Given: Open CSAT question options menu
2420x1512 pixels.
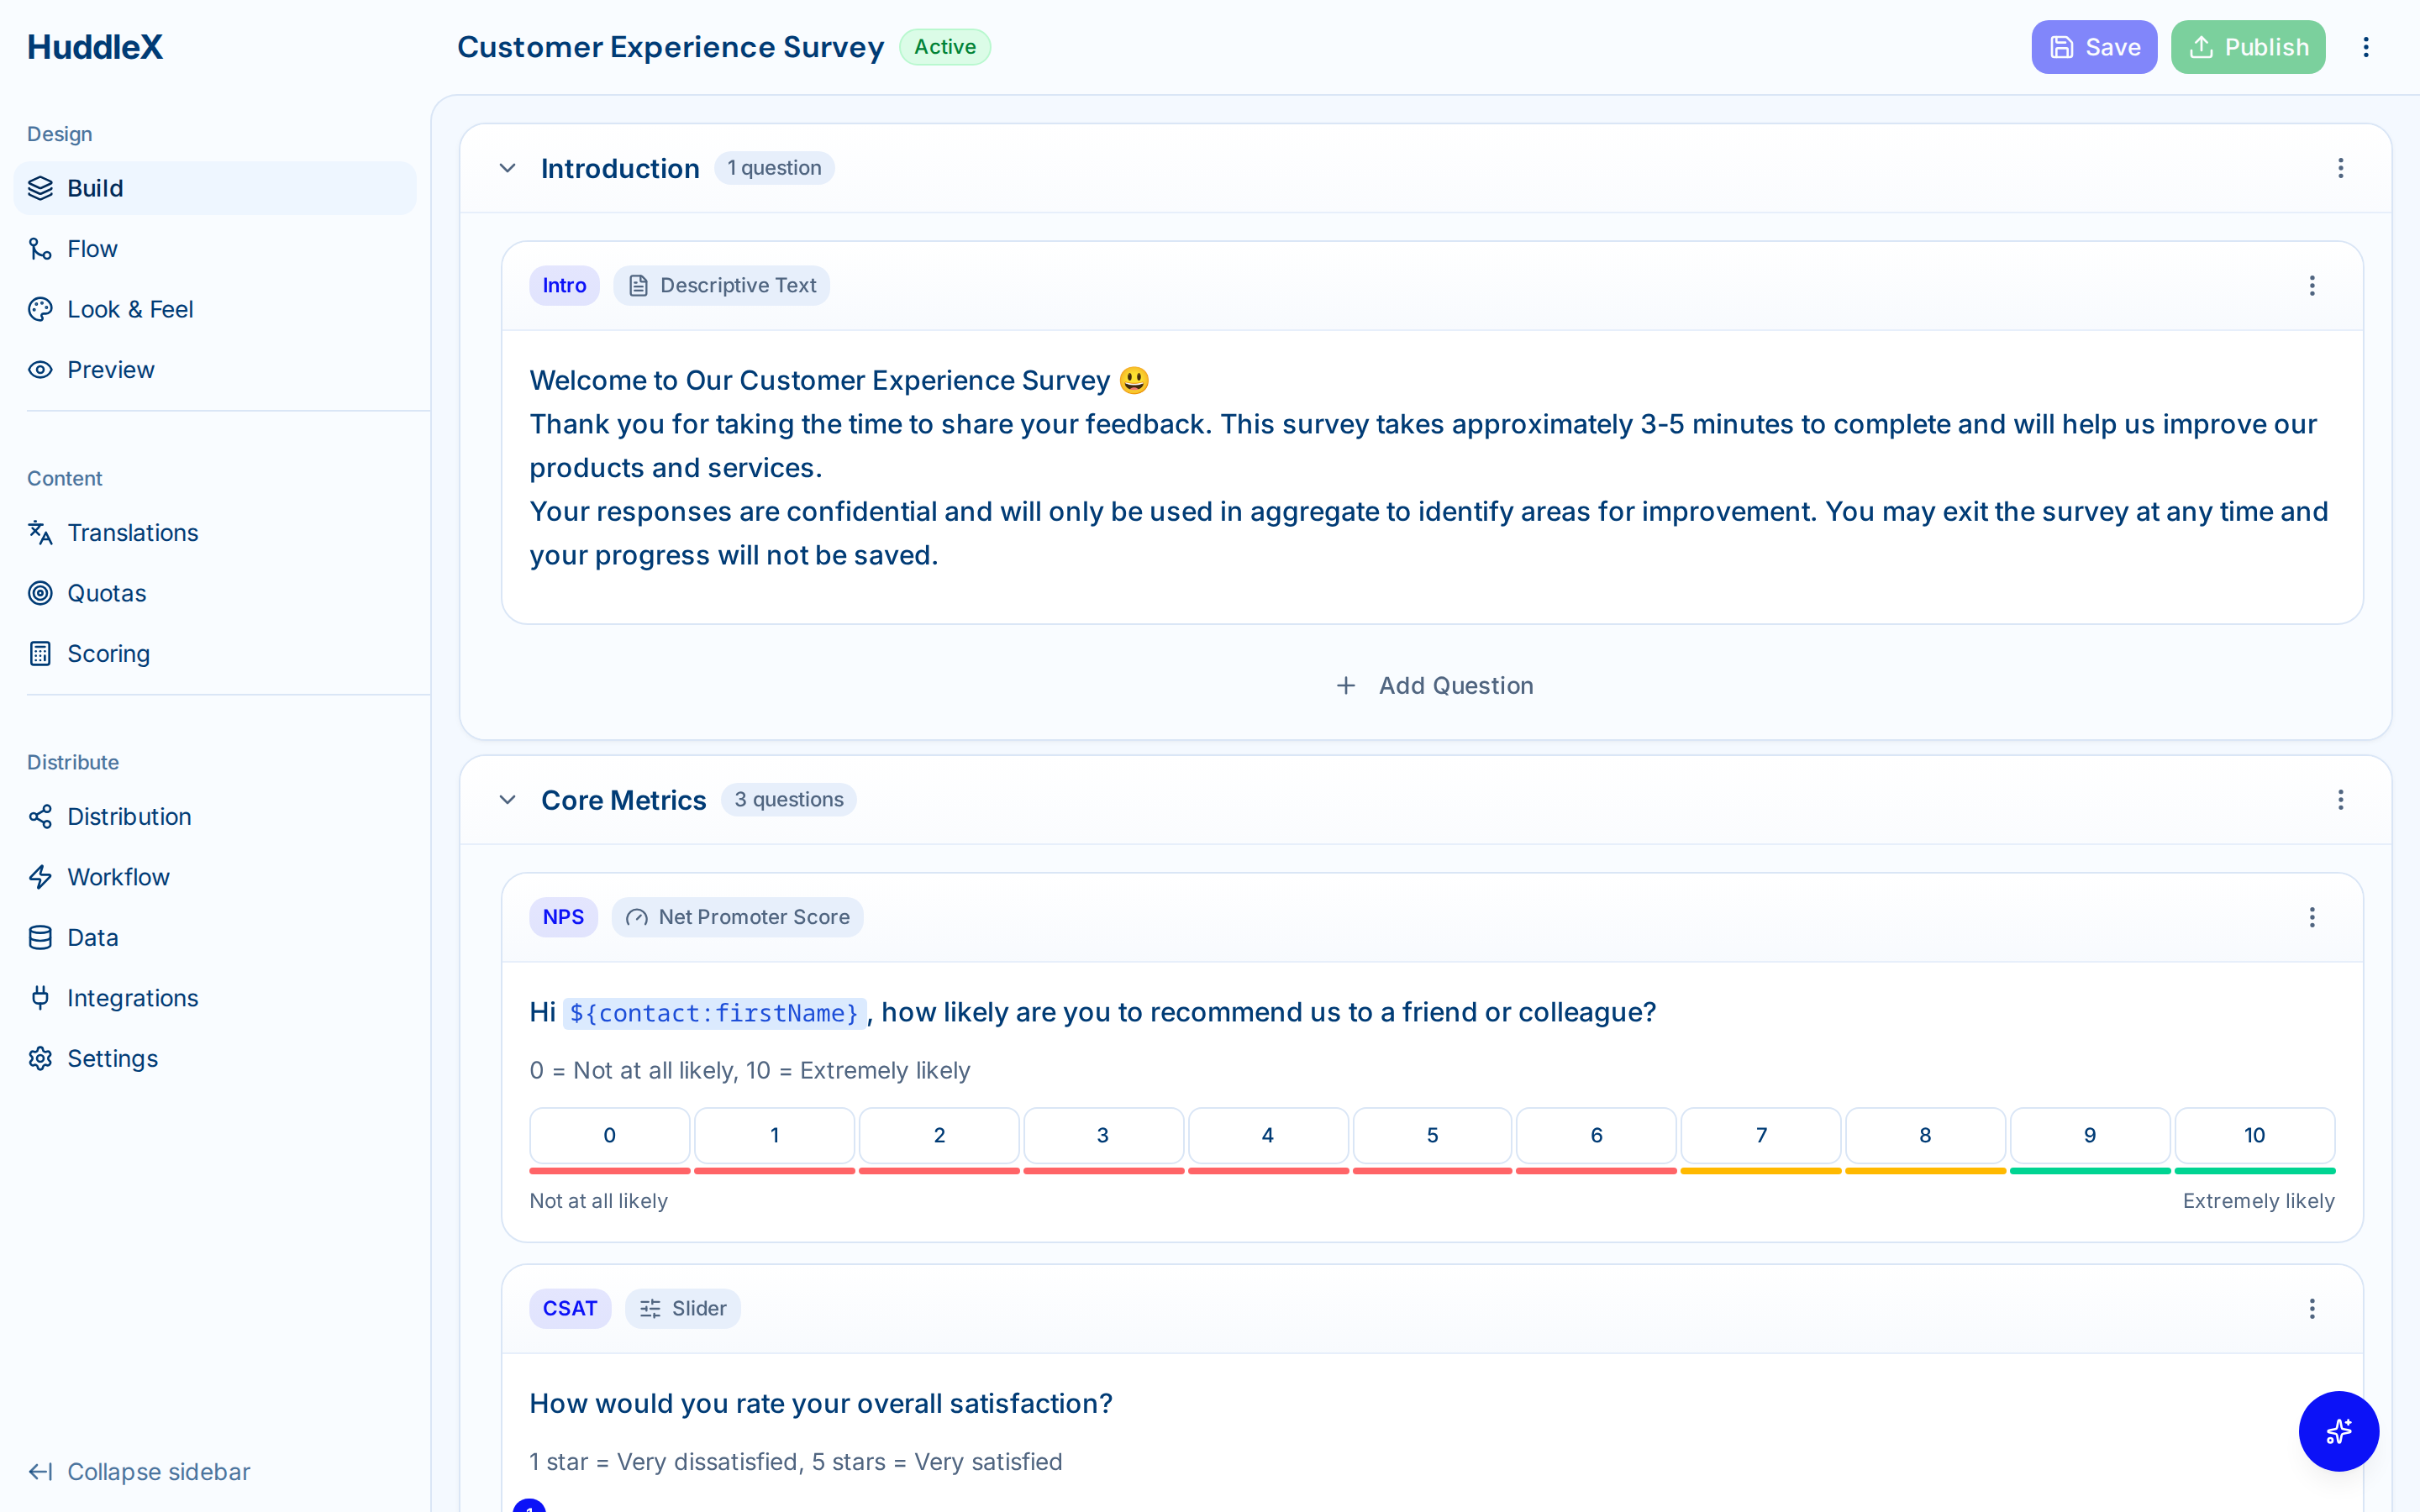Looking at the screenshot, I should tap(2312, 1309).
